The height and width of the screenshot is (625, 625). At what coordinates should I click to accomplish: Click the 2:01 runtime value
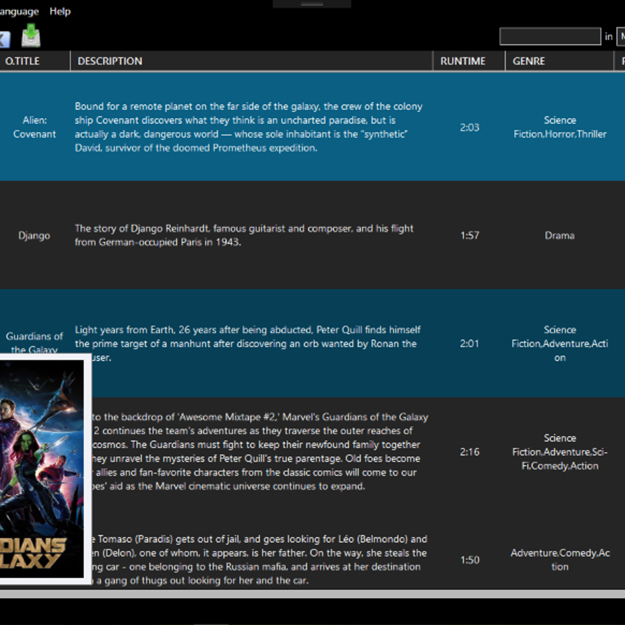pos(469,343)
